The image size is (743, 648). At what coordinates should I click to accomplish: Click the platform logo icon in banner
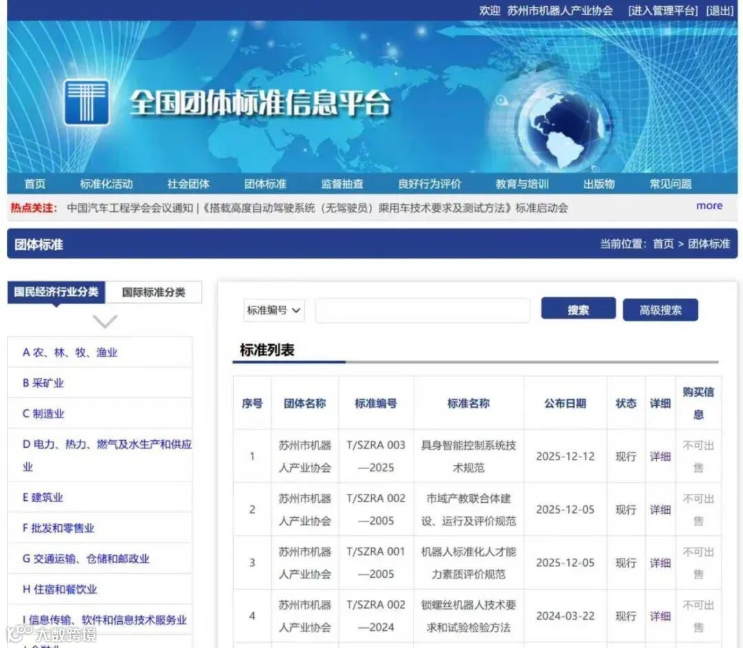click(x=87, y=102)
